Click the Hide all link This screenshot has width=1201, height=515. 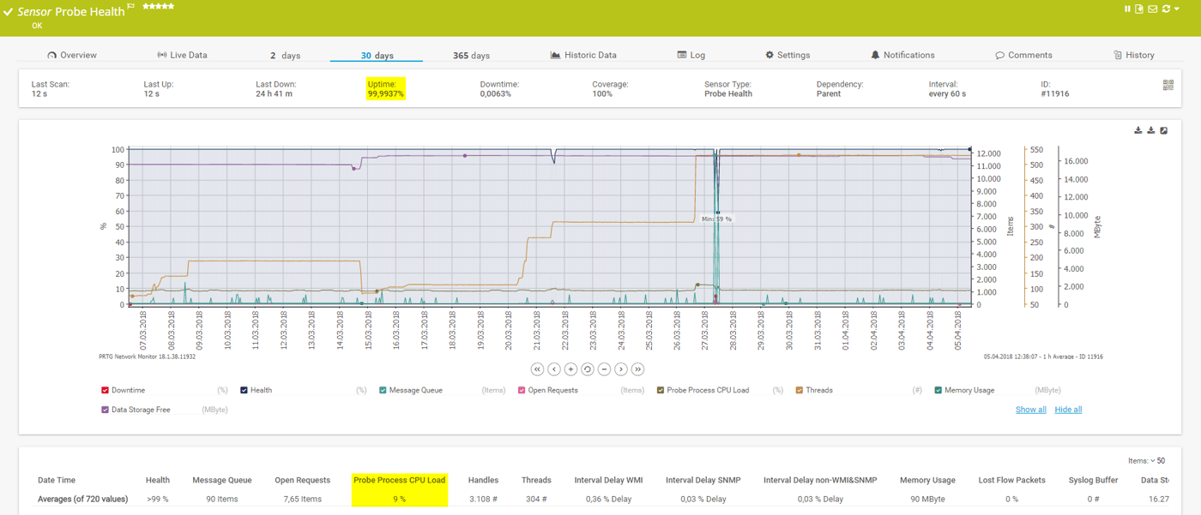(1068, 410)
